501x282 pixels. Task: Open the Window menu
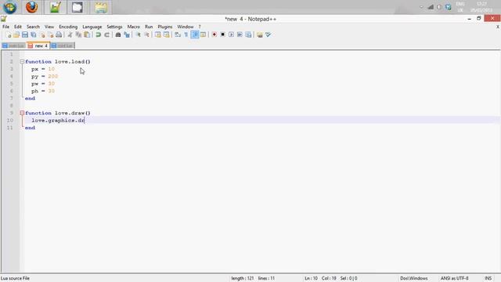coord(186,27)
